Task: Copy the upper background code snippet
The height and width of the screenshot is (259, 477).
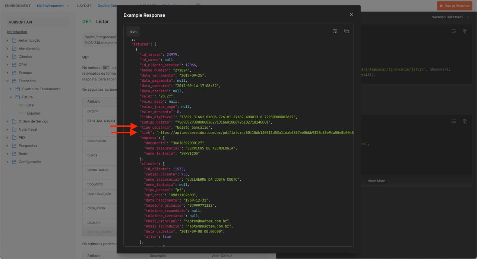Action: [x=465, y=31]
